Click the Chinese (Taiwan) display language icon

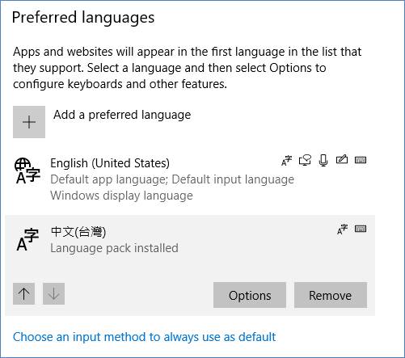point(342,230)
